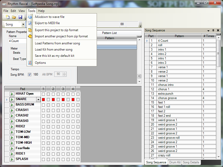Switch to the Song Details tab
This screenshot has width=223, height=167.
[191, 162]
